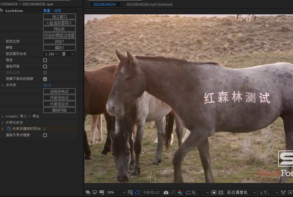Screen dimensions: 293x197
Task: Toggle the region/fast preview square icon
Action: click(x=214, y=192)
